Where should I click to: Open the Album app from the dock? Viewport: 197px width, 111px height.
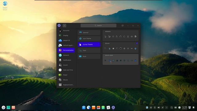[98, 108]
